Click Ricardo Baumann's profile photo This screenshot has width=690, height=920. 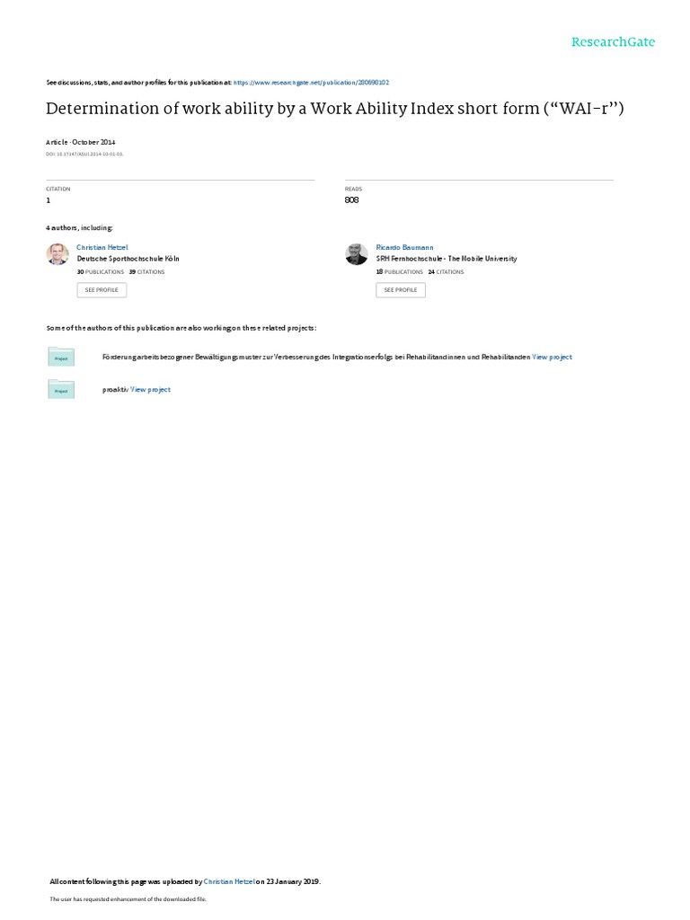pyautogui.click(x=356, y=254)
